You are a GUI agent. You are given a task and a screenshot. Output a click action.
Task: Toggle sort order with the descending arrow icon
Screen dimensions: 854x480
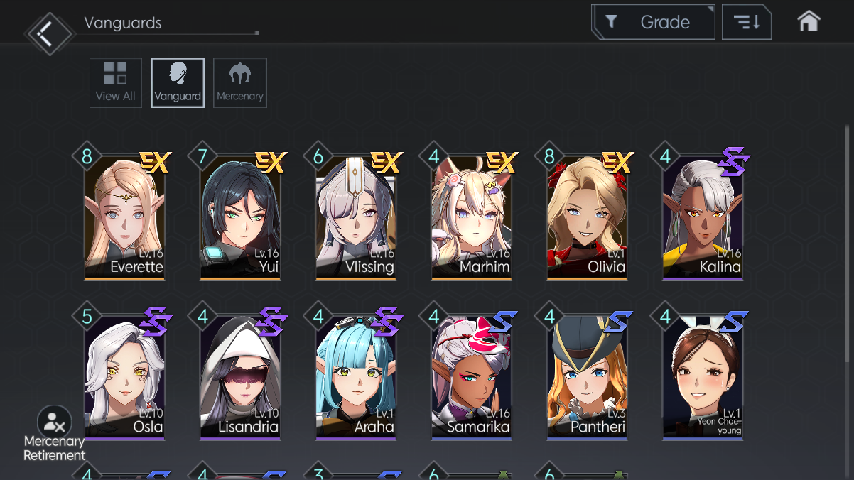[x=747, y=22]
